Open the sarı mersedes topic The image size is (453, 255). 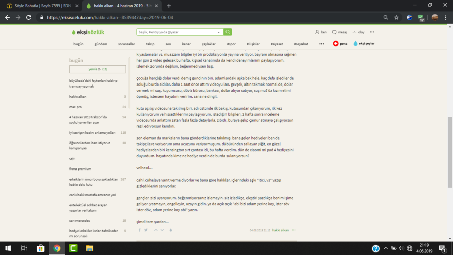(80, 221)
